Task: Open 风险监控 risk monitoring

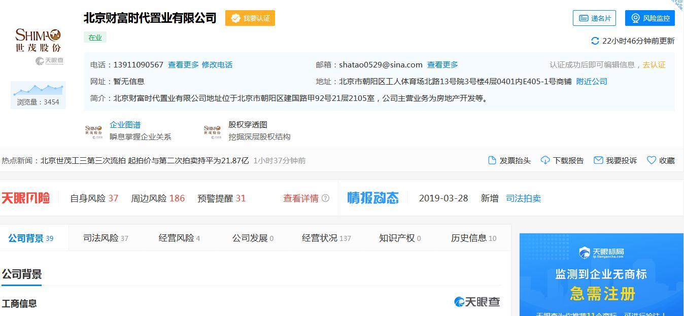Action: pyautogui.click(x=649, y=18)
